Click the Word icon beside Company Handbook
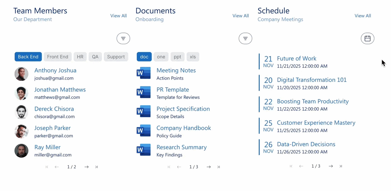 144,130
